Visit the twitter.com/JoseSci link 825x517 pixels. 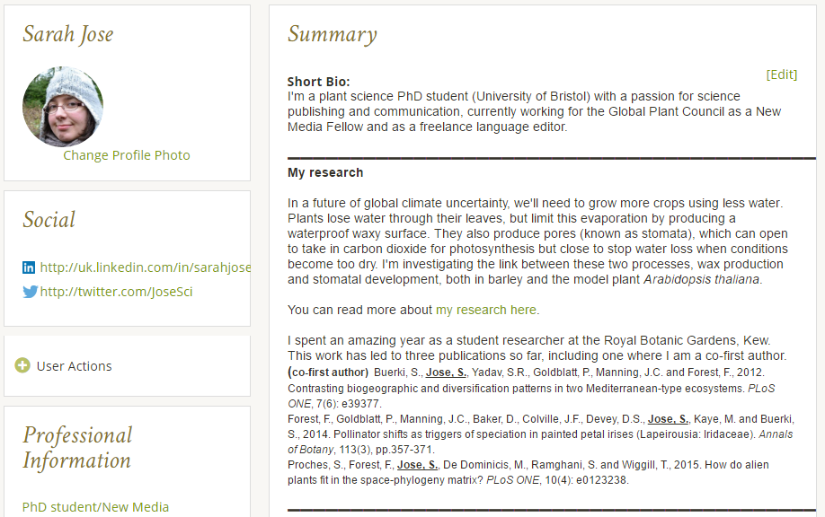[x=117, y=292]
